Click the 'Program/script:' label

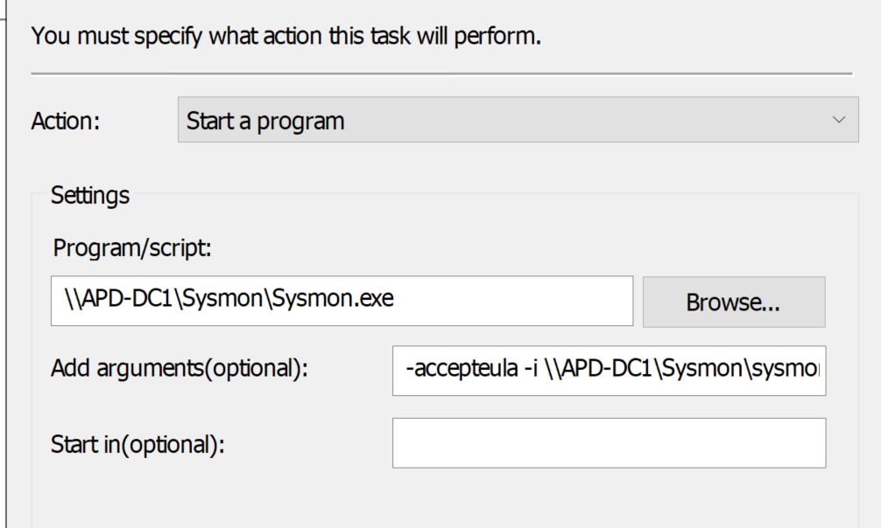(132, 248)
